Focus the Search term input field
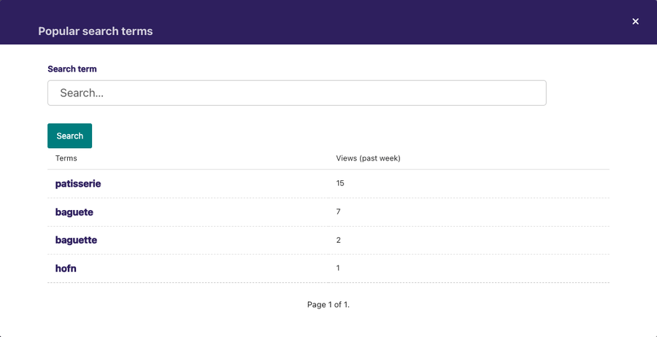Image resolution: width=657 pixels, height=337 pixels. pyautogui.click(x=296, y=93)
